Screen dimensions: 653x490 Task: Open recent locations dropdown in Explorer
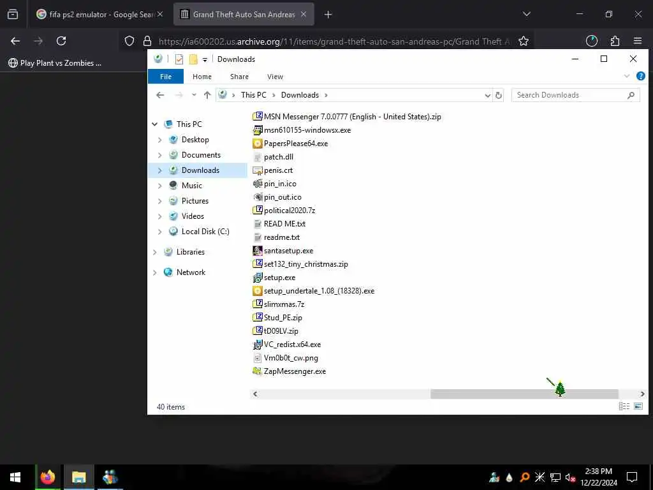click(194, 95)
